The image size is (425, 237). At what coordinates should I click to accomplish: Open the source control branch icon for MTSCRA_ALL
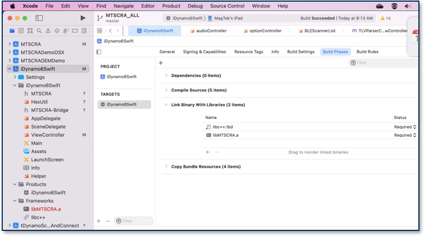tap(100, 18)
